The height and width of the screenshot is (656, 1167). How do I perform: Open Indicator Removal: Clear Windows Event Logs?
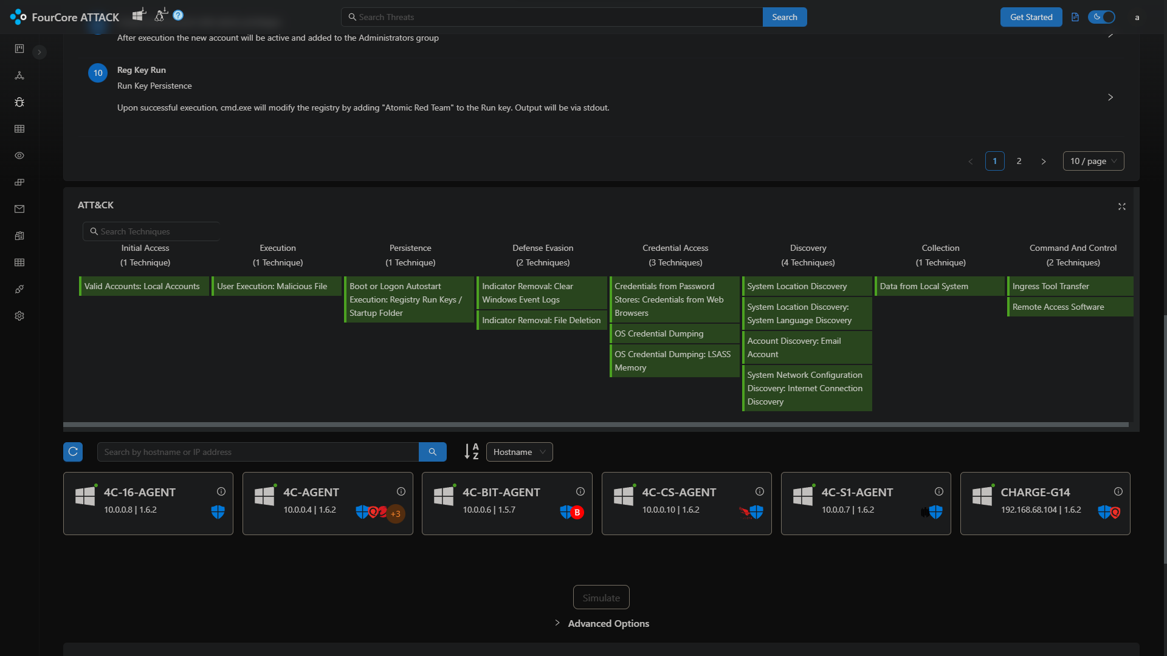(x=542, y=293)
